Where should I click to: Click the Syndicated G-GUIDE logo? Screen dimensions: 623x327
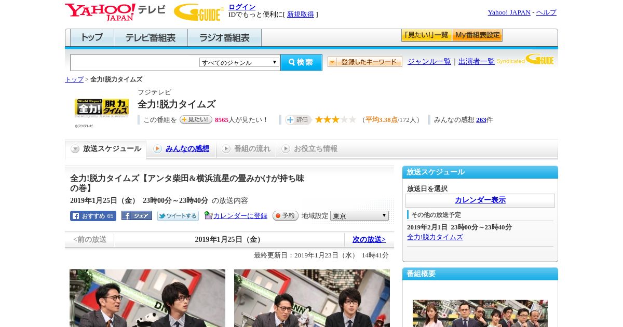click(525, 59)
